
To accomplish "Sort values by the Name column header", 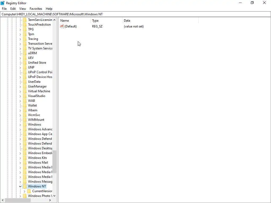I will coord(74,21).
